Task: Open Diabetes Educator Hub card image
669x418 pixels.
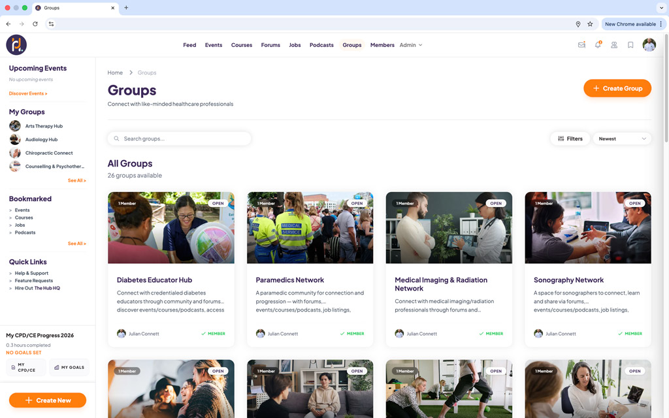Action: coord(171,227)
